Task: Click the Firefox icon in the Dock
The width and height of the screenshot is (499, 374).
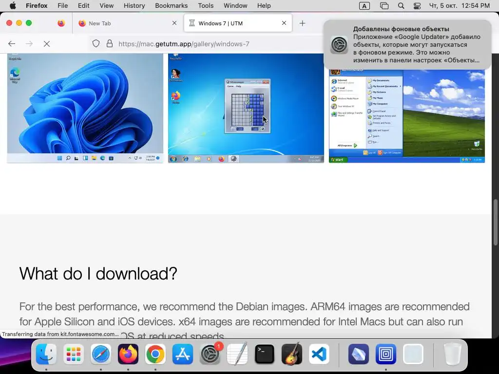Action: 128,354
